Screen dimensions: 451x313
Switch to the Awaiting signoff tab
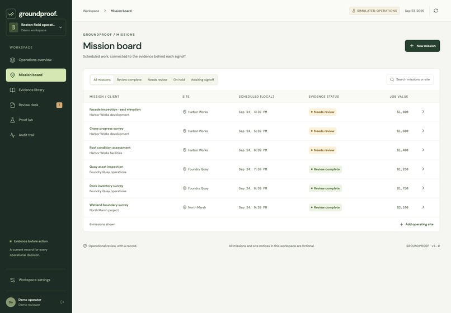203,79
